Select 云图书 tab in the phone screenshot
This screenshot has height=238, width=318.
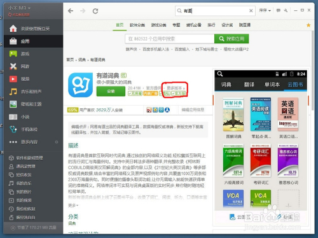click(x=295, y=85)
